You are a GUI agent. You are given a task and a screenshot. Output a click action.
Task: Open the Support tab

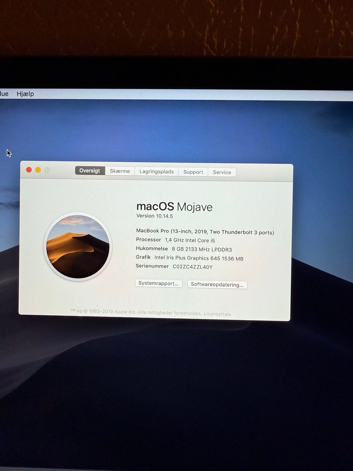tap(193, 172)
